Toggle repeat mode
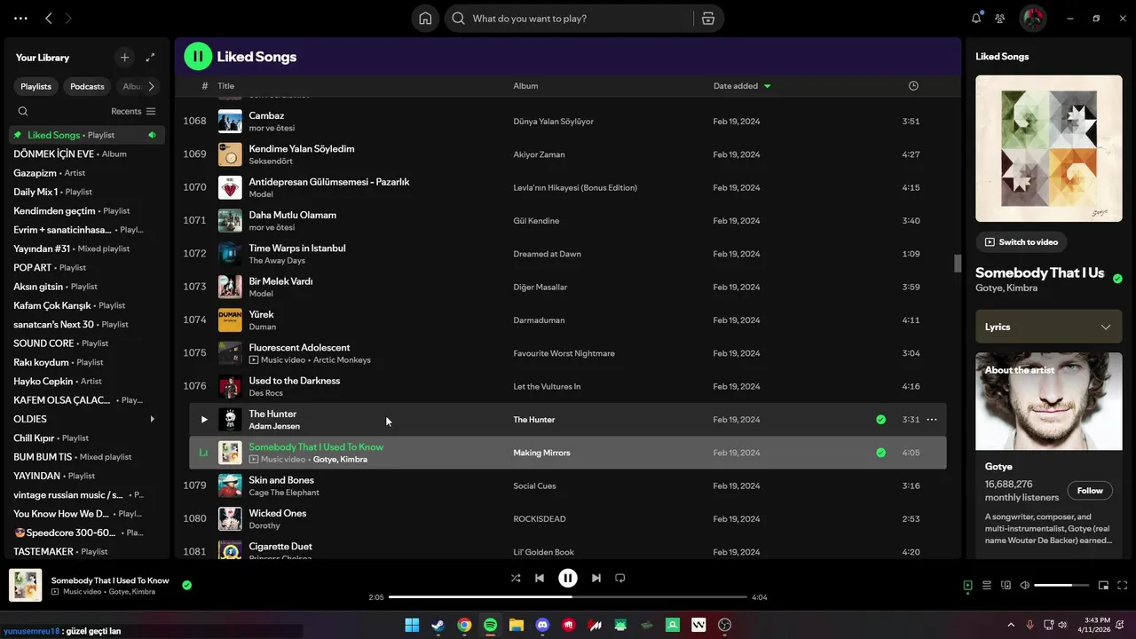Image resolution: width=1136 pixels, height=639 pixels. pos(620,578)
